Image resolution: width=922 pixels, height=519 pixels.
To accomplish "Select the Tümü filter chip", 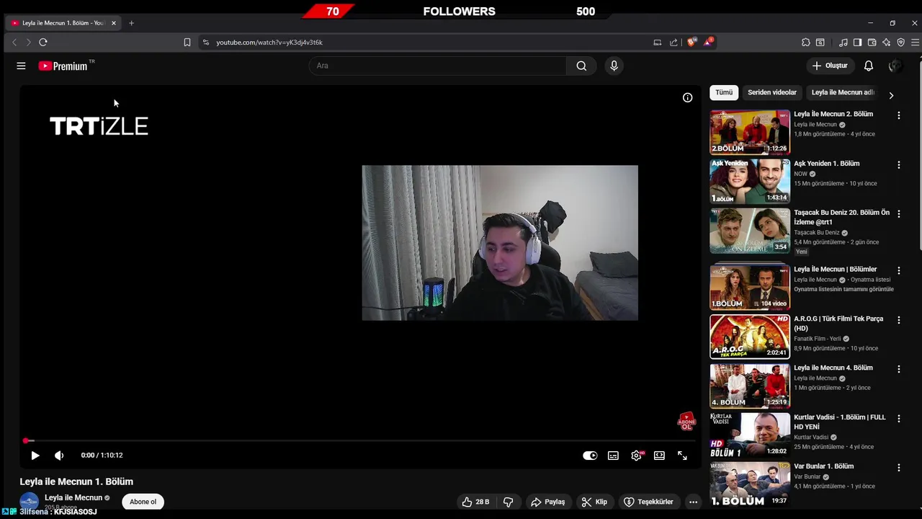I will (724, 92).
